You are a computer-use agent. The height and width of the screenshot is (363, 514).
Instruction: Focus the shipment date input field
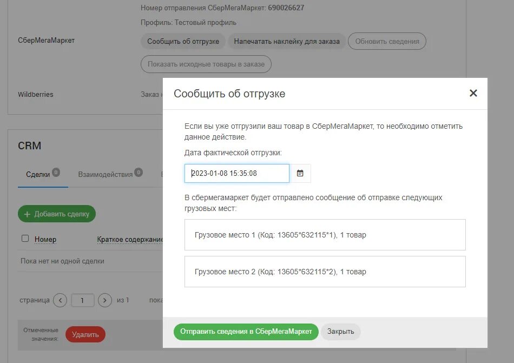pyautogui.click(x=236, y=173)
